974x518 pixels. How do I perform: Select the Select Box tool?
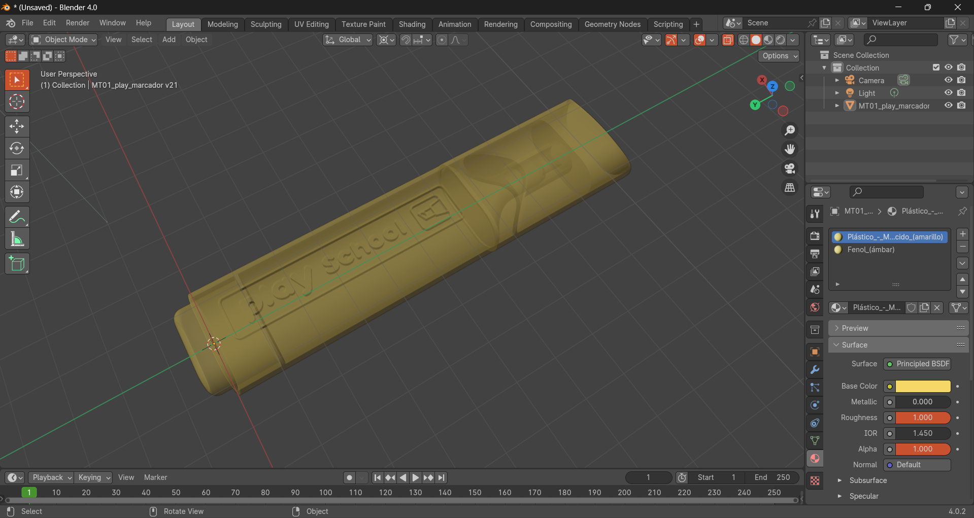17,80
